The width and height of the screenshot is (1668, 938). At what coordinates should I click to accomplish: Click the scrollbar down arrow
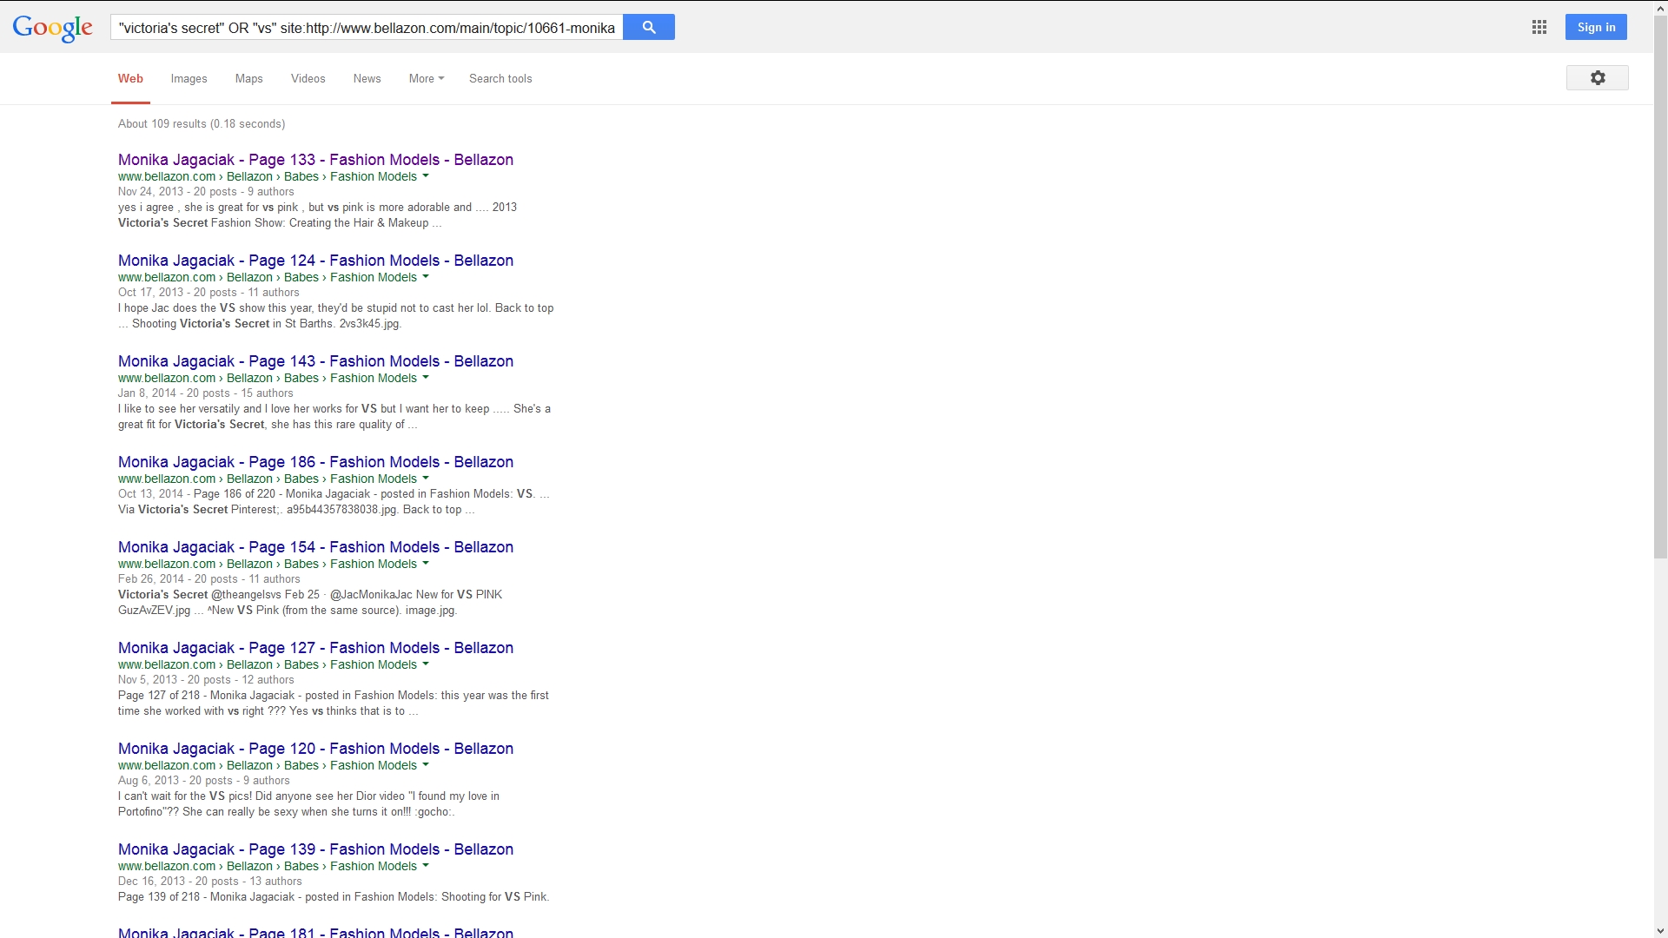[1660, 931]
